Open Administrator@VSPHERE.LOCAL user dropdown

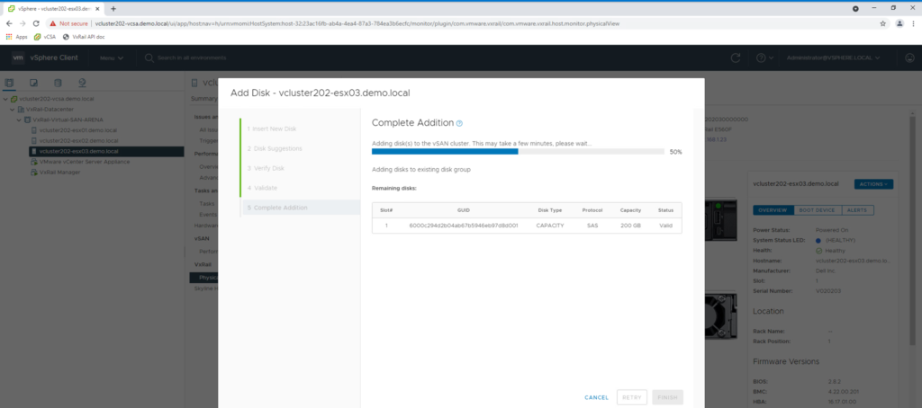833,58
